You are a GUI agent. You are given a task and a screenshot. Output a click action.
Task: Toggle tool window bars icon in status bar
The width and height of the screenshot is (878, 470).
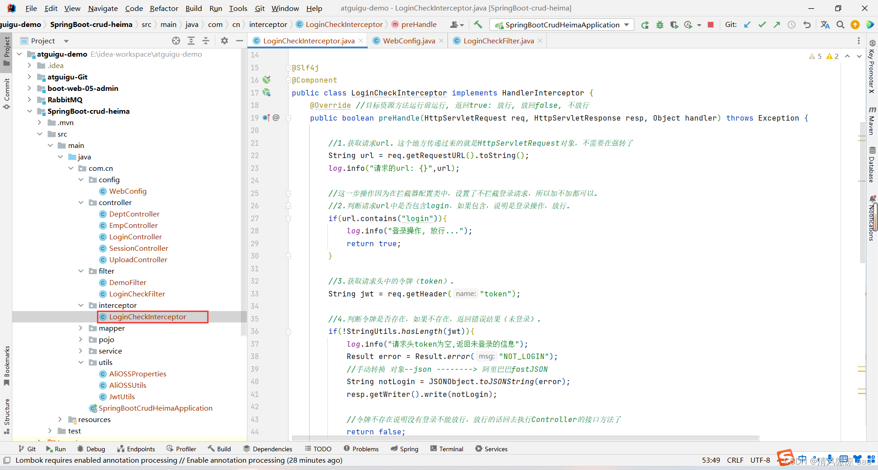click(x=7, y=460)
